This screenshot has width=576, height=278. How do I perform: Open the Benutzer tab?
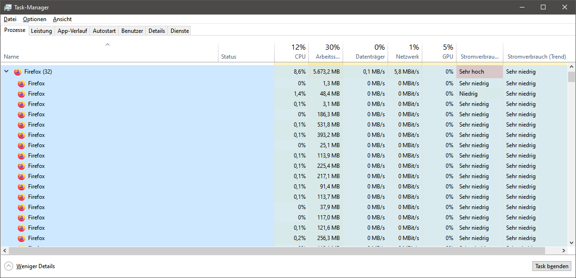click(132, 31)
